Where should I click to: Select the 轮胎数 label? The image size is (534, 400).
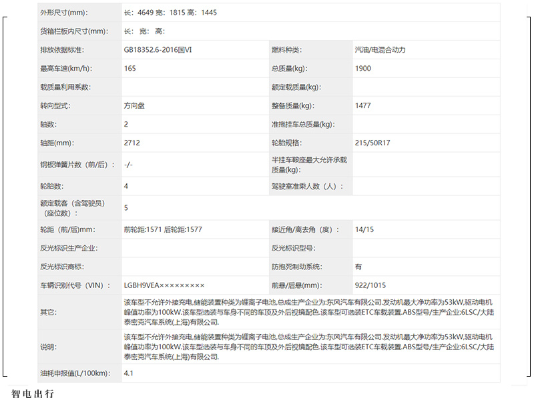(x=52, y=186)
